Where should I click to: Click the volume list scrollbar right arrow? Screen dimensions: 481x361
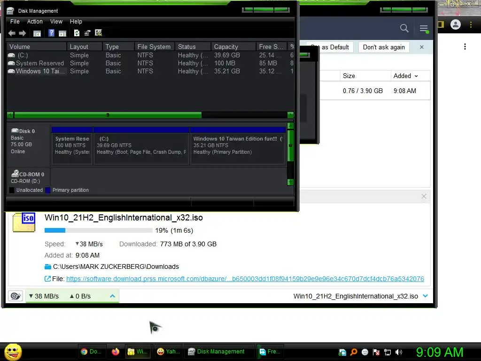pyautogui.click(x=290, y=115)
